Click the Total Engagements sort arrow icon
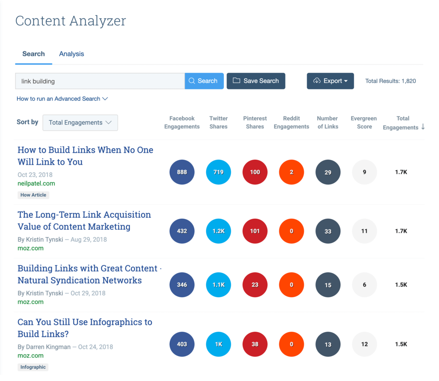Viewport: 439px width, 381px height. point(423,127)
